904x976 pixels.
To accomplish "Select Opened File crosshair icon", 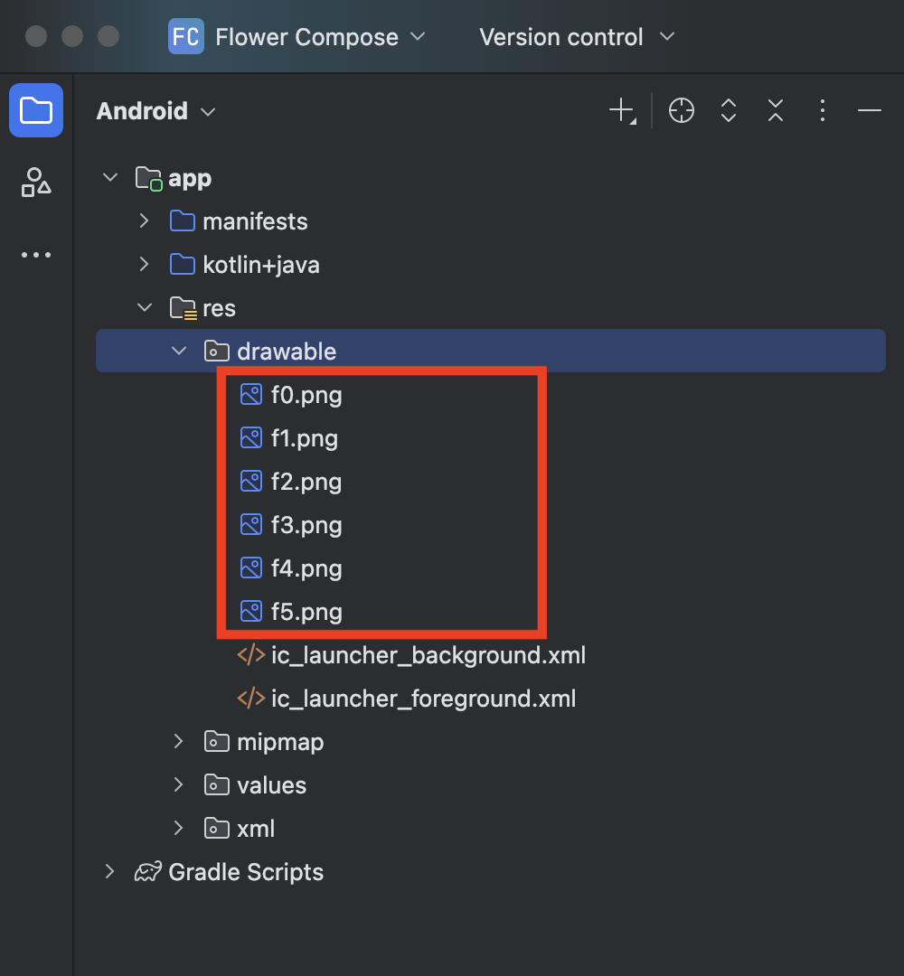I will pyautogui.click(x=681, y=111).
